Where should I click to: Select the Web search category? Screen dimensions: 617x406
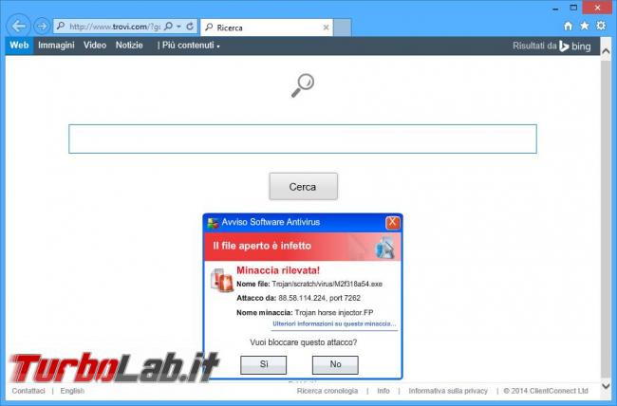(x=19, y=46)
